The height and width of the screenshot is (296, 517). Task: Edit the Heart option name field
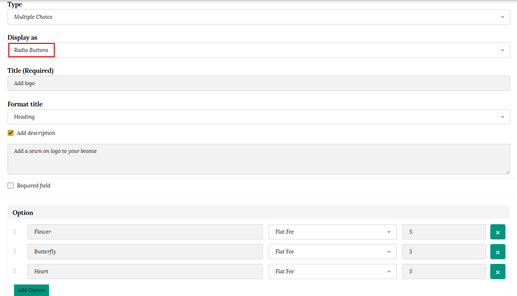[x=145, y=271]
